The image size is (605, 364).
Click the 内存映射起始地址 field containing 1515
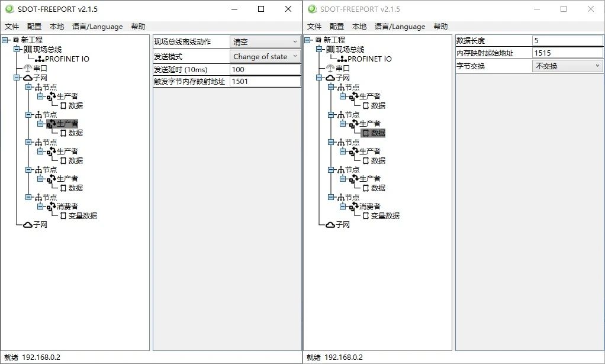(x=568, y=53)
